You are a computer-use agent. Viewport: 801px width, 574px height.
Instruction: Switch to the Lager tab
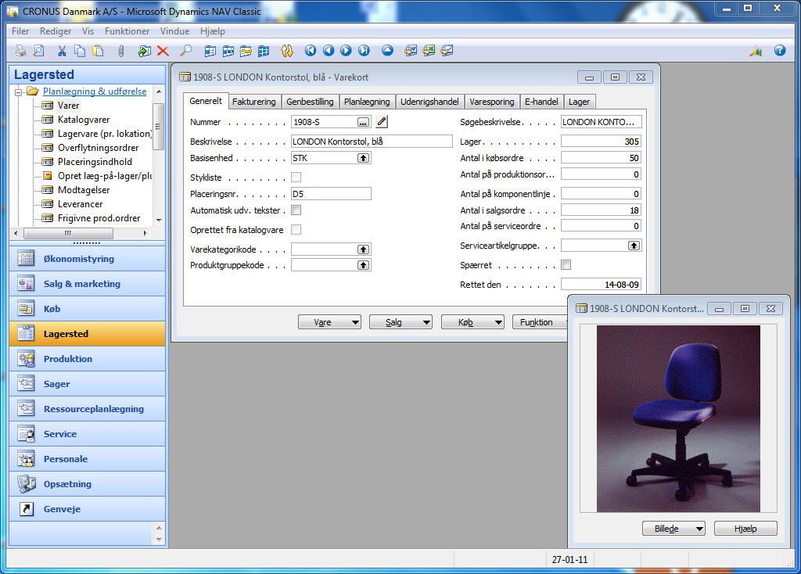pyautogui.click(x=580, y=102)
